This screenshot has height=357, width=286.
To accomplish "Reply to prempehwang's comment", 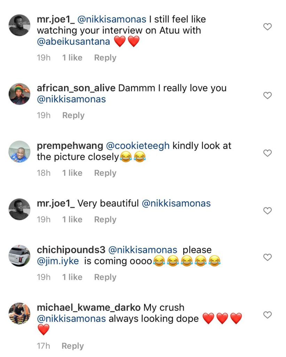I will (105, 173).
